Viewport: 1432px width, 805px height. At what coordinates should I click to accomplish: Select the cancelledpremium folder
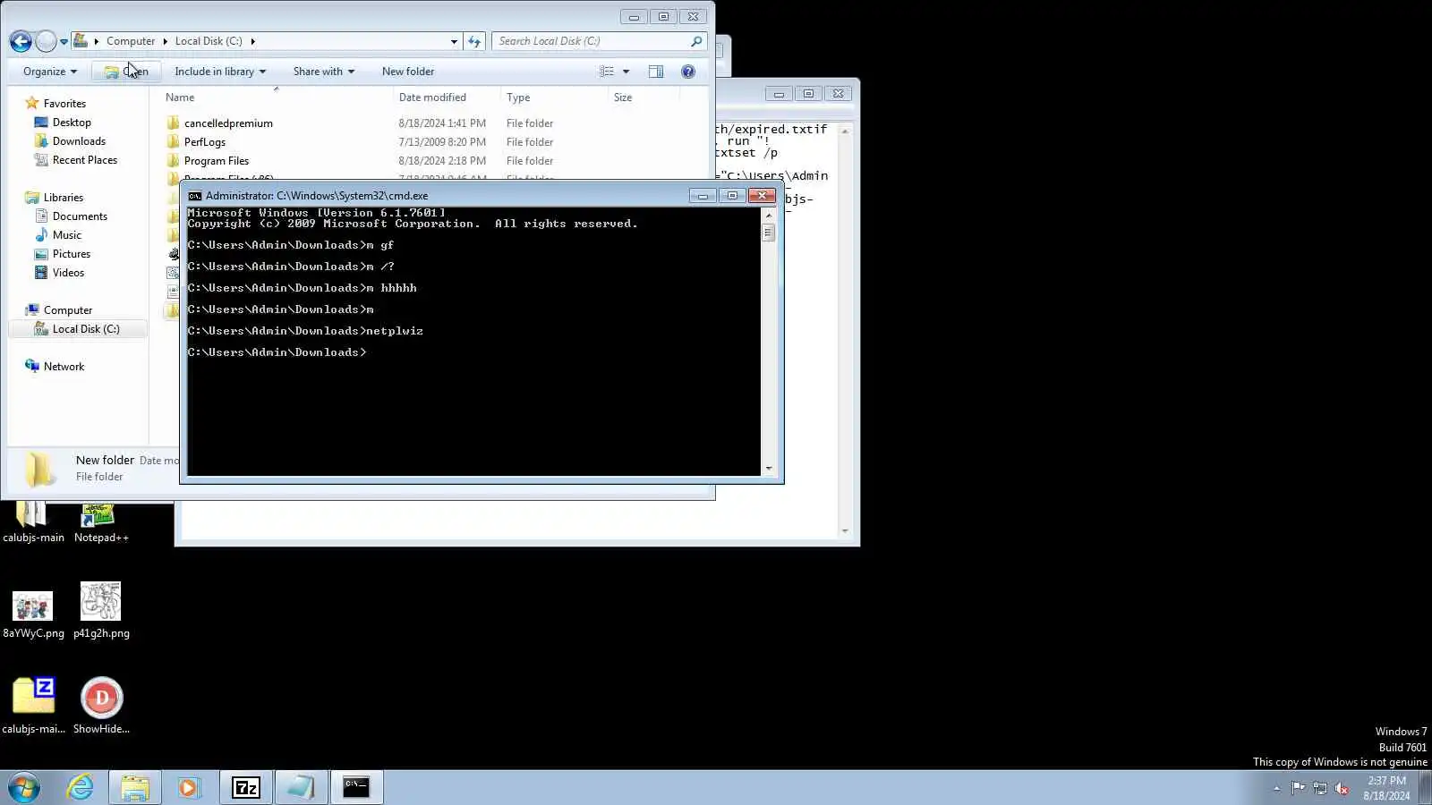coord(228,123)
